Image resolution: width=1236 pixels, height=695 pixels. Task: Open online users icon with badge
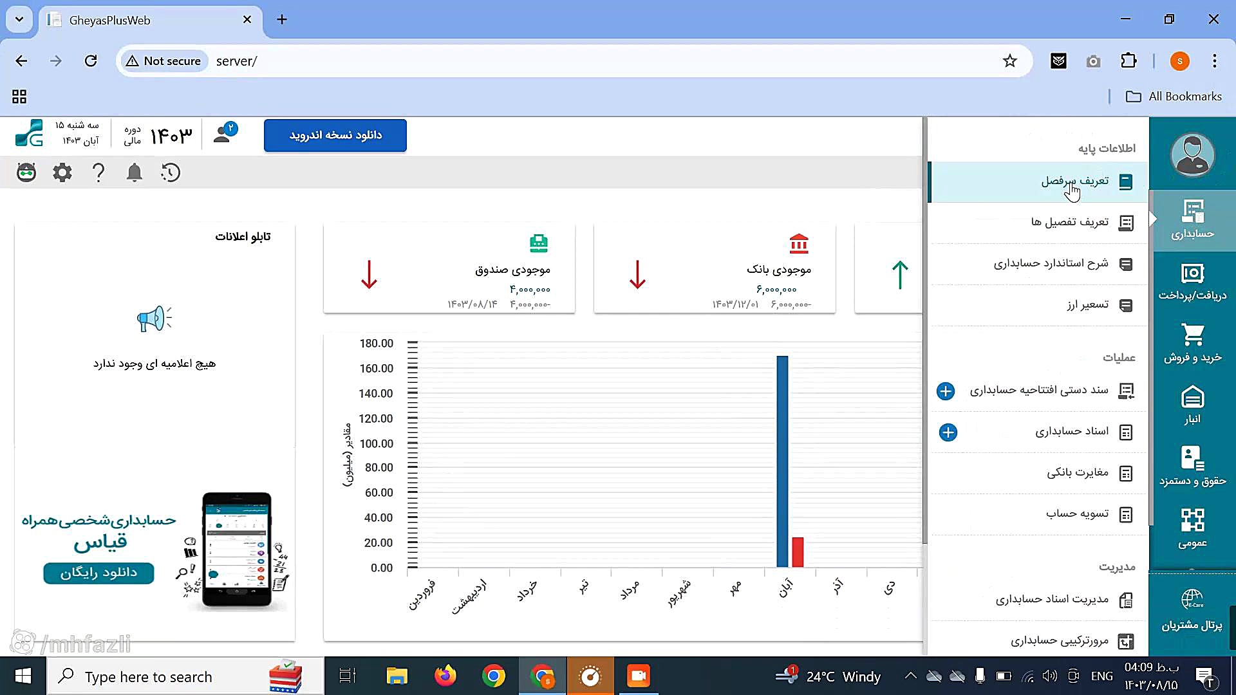(225, 133)
